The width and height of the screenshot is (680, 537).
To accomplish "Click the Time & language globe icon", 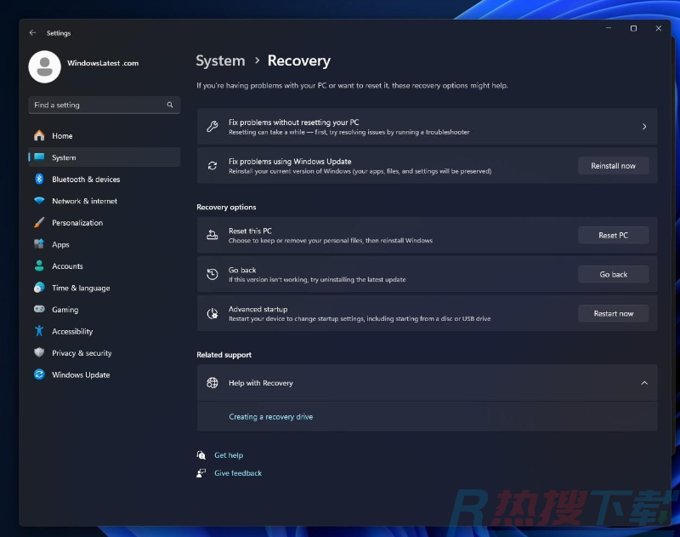I will [39, 288].
